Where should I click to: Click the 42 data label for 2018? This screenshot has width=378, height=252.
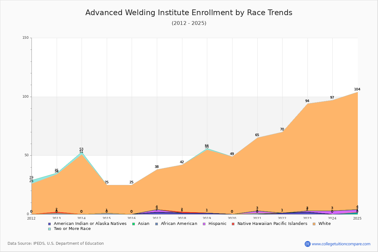click(182, 162)
